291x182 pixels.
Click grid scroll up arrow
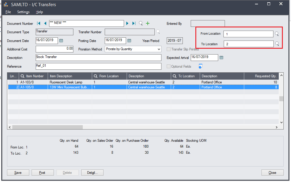[x=281, y=75]
